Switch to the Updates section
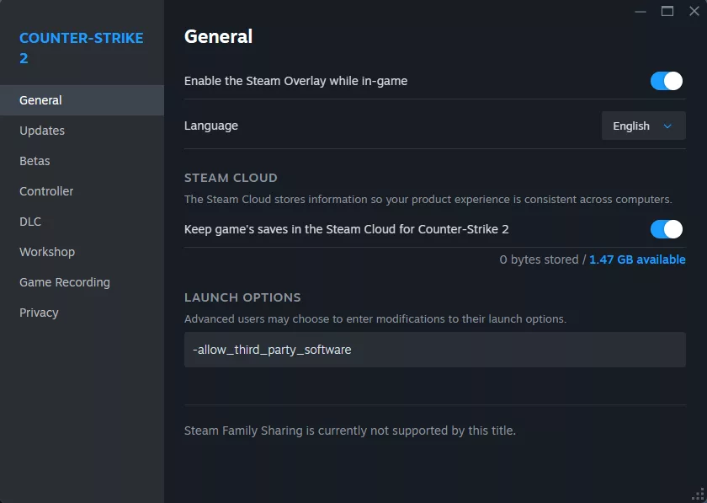This screenshot has height=503, width=707. (42, 131)
